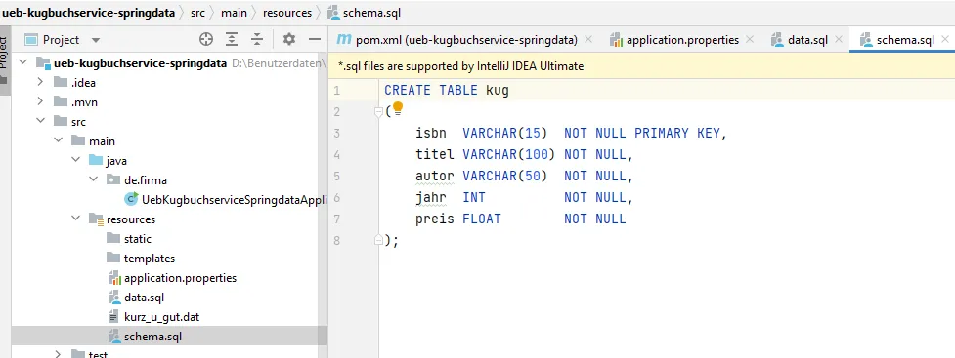Expand the .idea folder
This screenshot has width=955, height=358.
click(x=40, y=83)
